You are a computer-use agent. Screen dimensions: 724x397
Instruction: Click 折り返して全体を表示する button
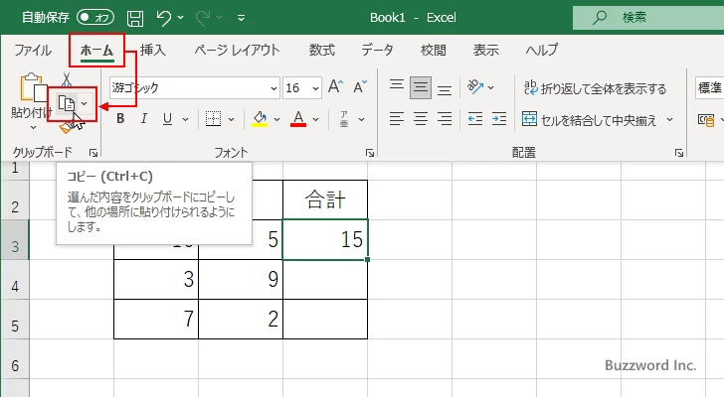(x=595, y=88)
